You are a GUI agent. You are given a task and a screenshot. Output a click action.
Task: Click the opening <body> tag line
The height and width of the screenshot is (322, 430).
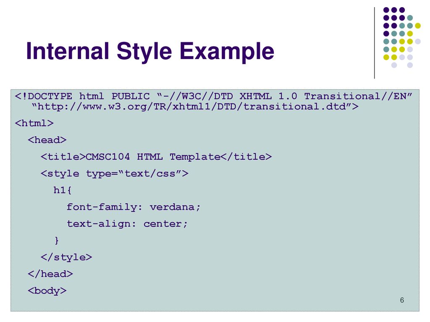pos(47,291)
